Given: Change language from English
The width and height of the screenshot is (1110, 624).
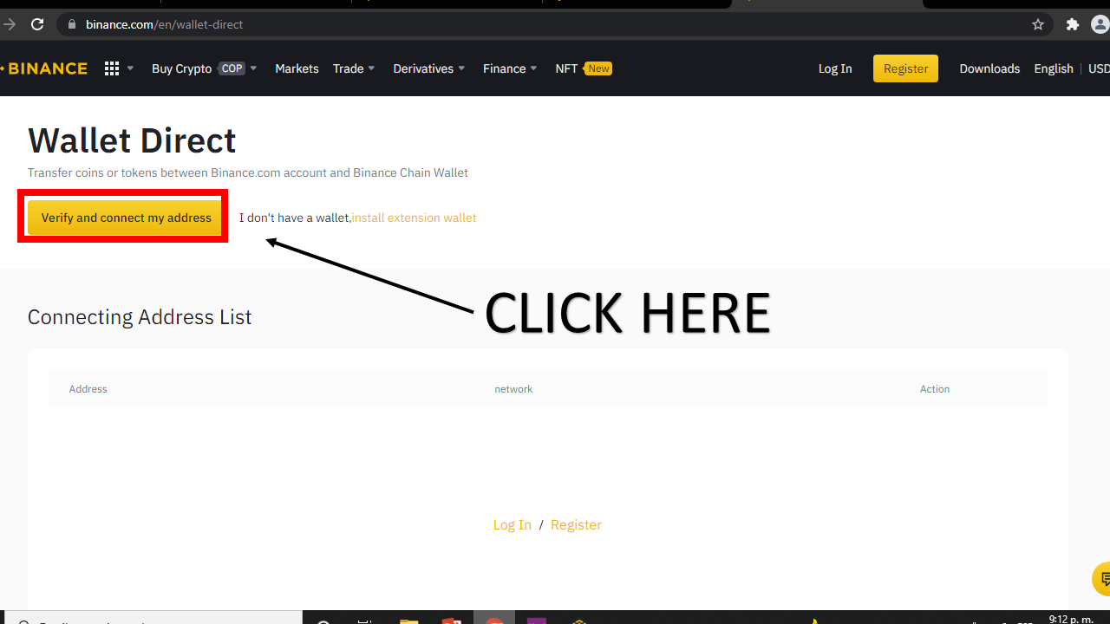Looking at the screenshot, I should [x=1054, y=68].
